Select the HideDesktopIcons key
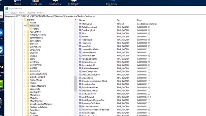The height and width of the screenshot is (116, 206). tap(38, 86)
